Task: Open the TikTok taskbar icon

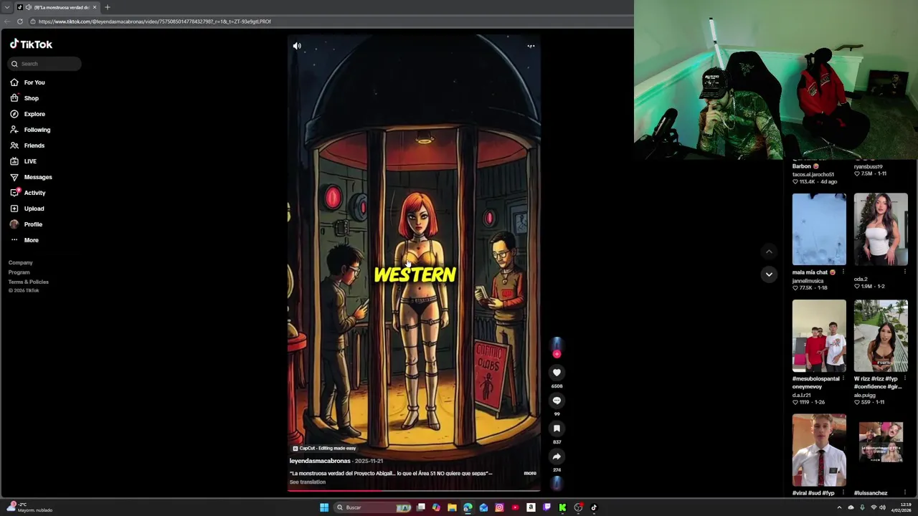Action: (x=594, y=507)
